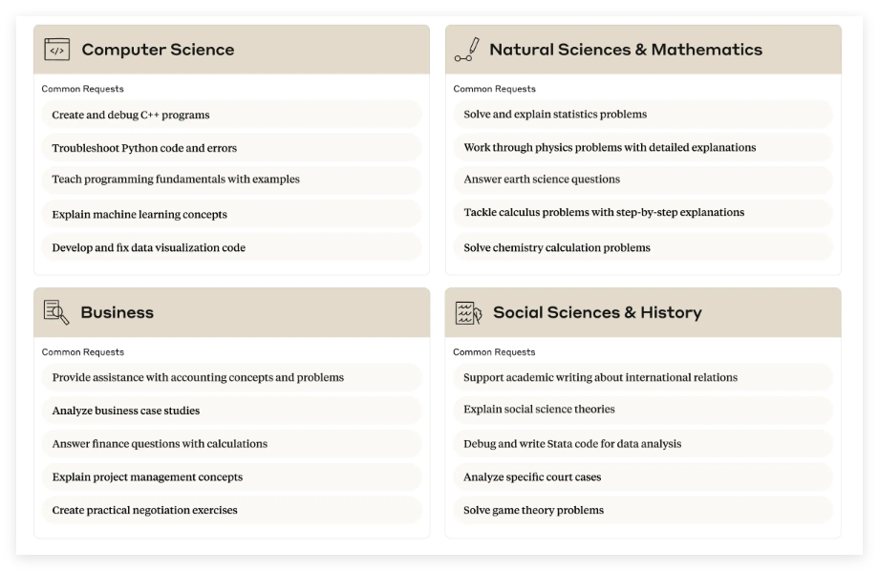Open 'Work through physics problems' request
Image resolution: width=879 pixels, height=571 pixels.
[610, 148]
